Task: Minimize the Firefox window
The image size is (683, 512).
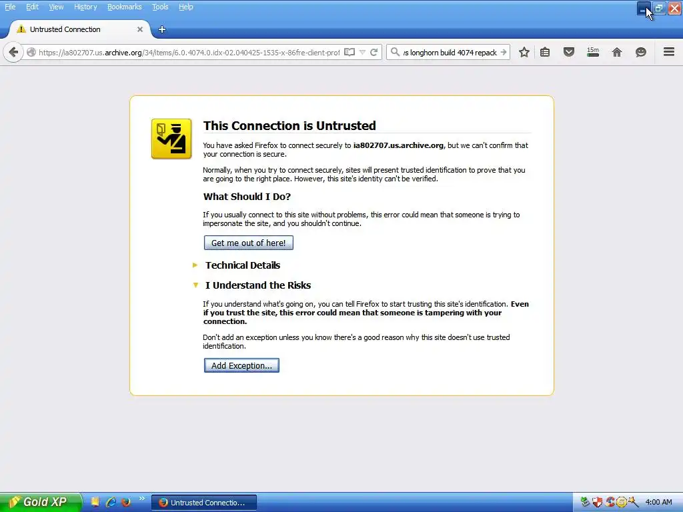Action: [644, 9]
